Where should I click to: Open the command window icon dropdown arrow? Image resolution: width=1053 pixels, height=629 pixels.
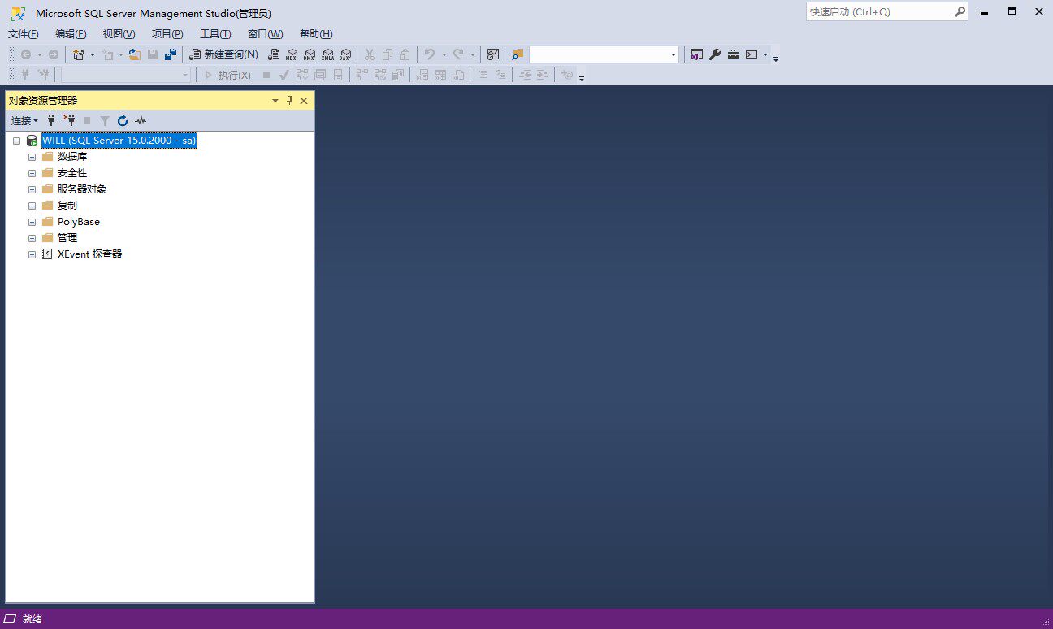coord(765,54)
